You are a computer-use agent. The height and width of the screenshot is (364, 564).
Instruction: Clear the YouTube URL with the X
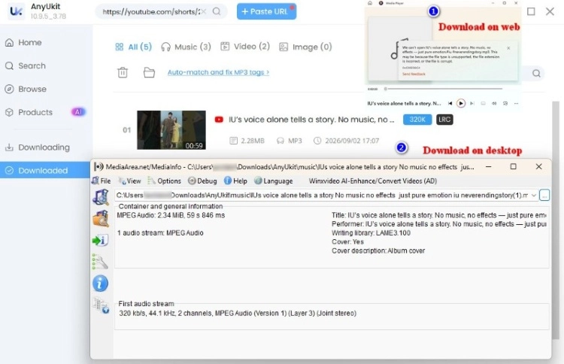tap(204, 11)
